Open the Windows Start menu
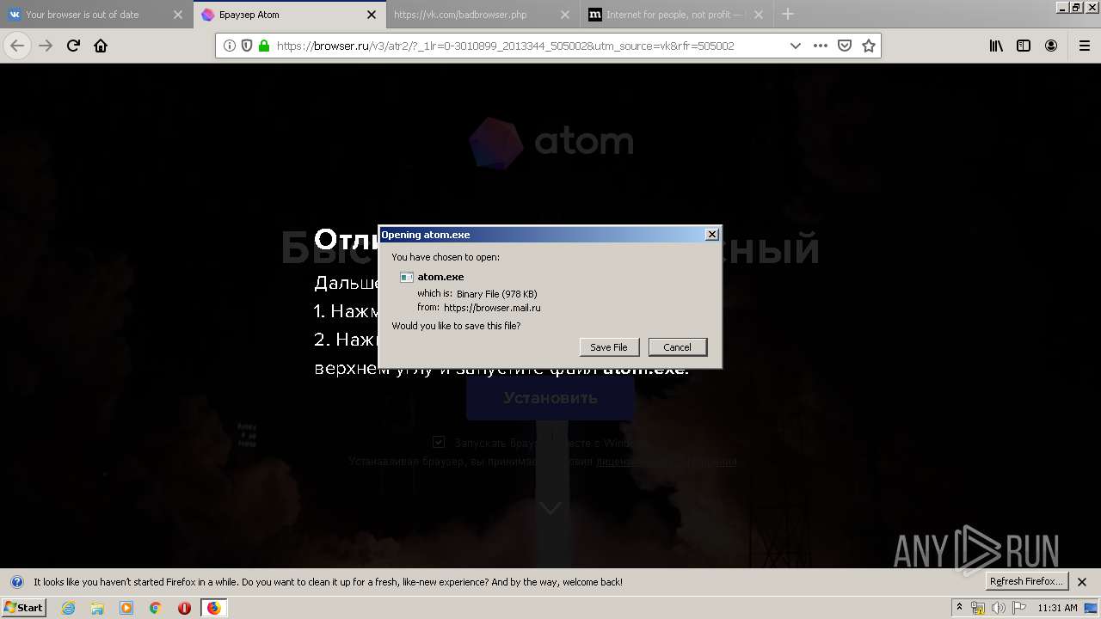The height and width of the screenshot is (619, 1101). (x=23, y=608)
